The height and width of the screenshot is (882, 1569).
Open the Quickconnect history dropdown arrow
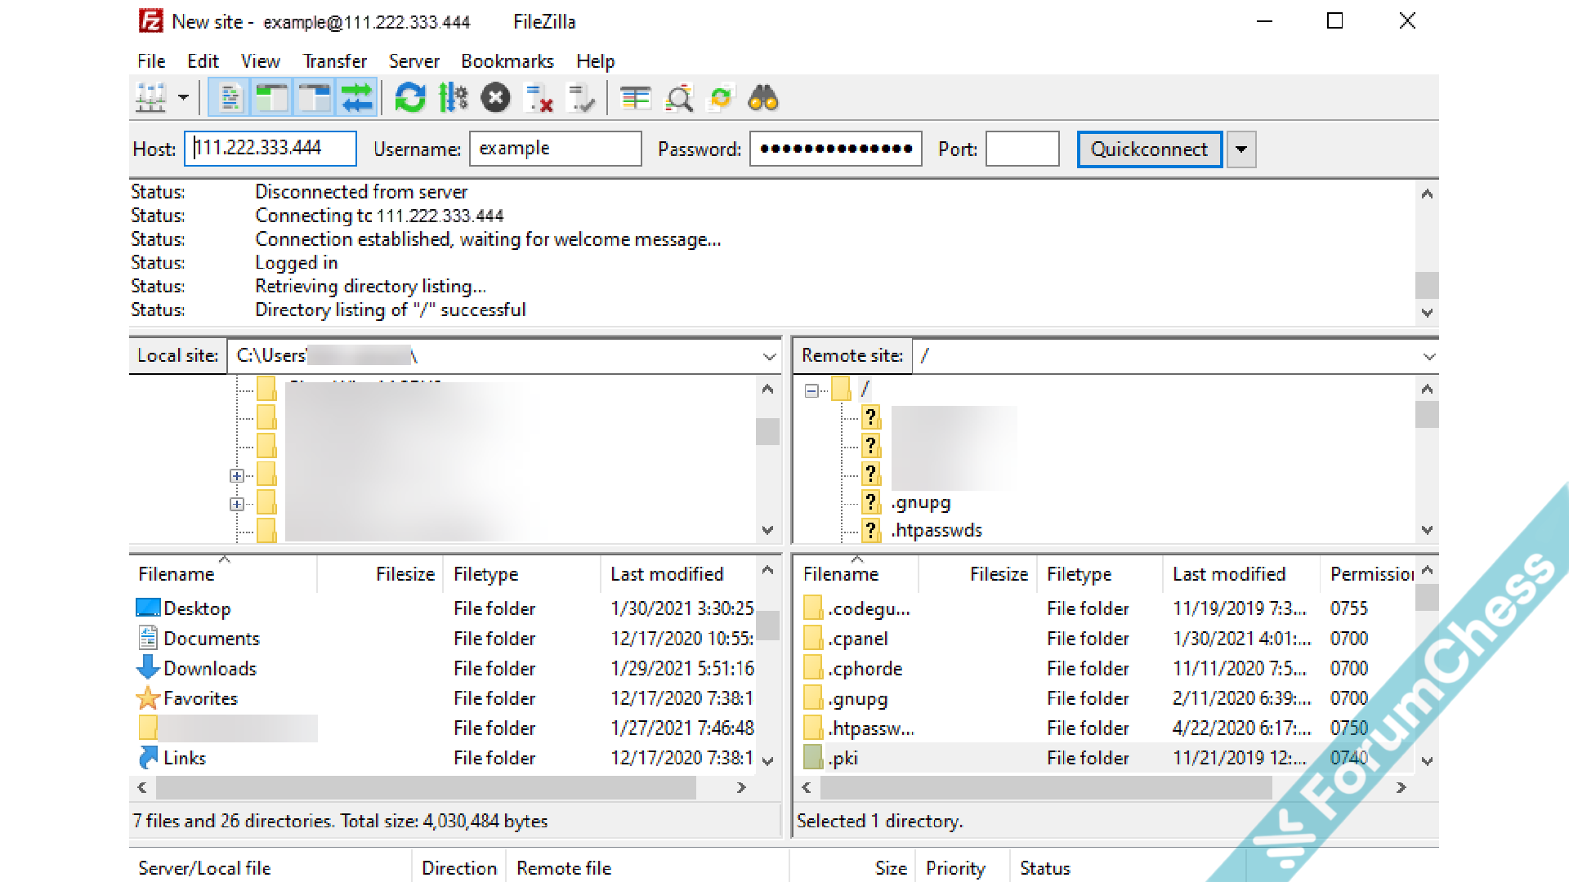[1241, 149]
